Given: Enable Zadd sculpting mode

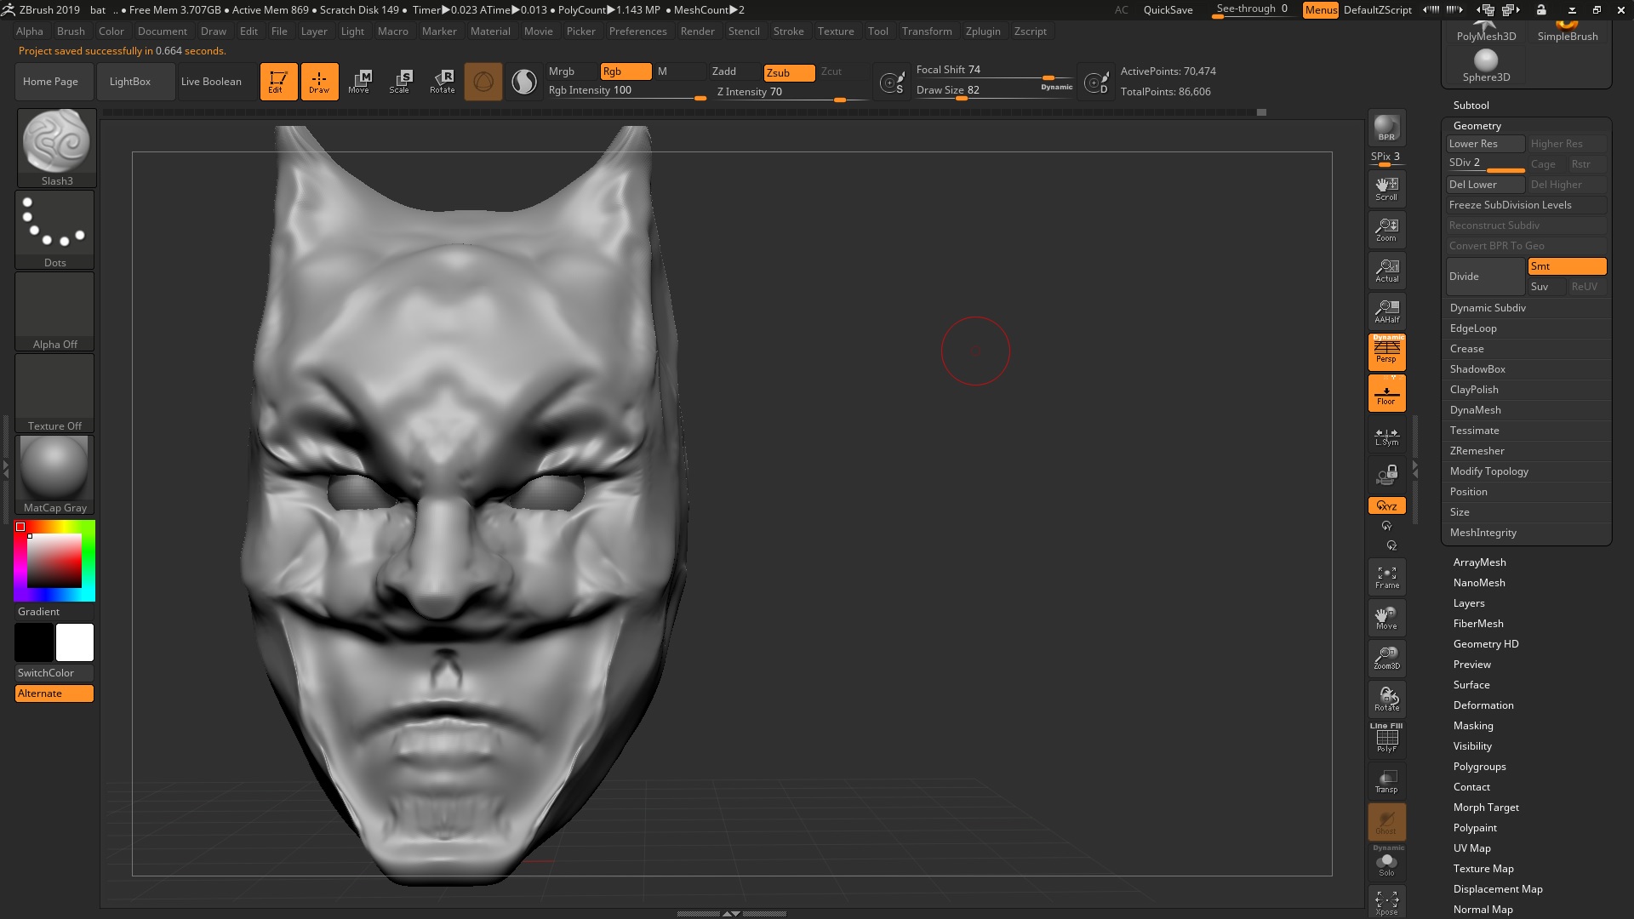Looking at the screenshot, I should [x=734, y=71].
